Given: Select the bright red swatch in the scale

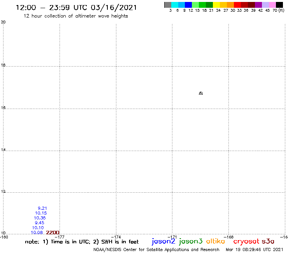Looking at the screenshot, I should tap(237, 5).
